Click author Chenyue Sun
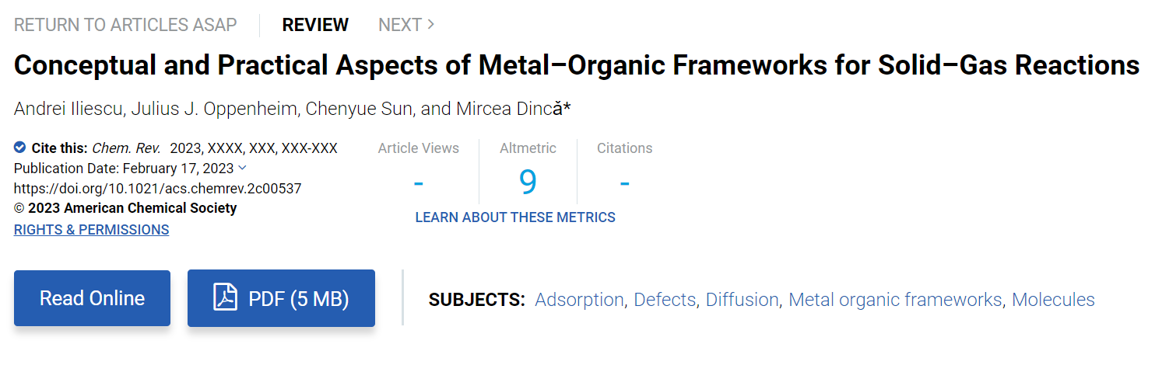Viewport: 1169px width, 365px height. pyautogui.click(x=359, y=109)
